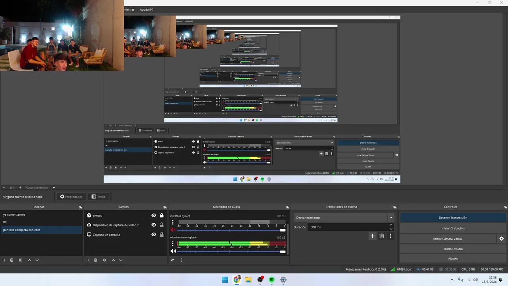Hide the alertas source
Image resolution: width=508 pixels, height=286 pixels.
154,215
